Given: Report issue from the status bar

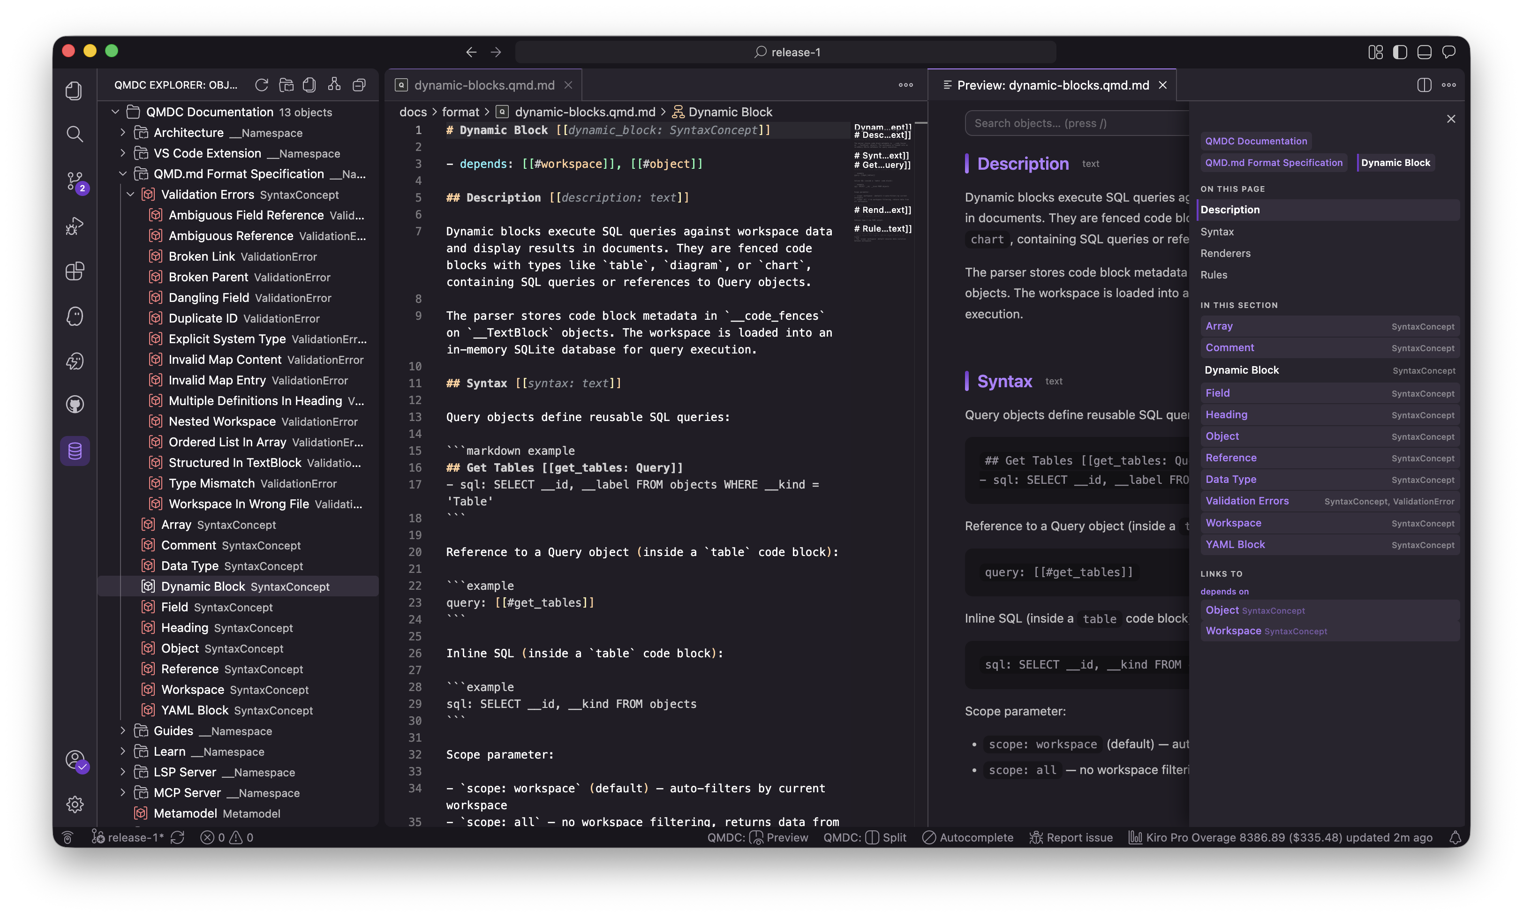Looking at the screenshot, I should [x=1071, y=837].
